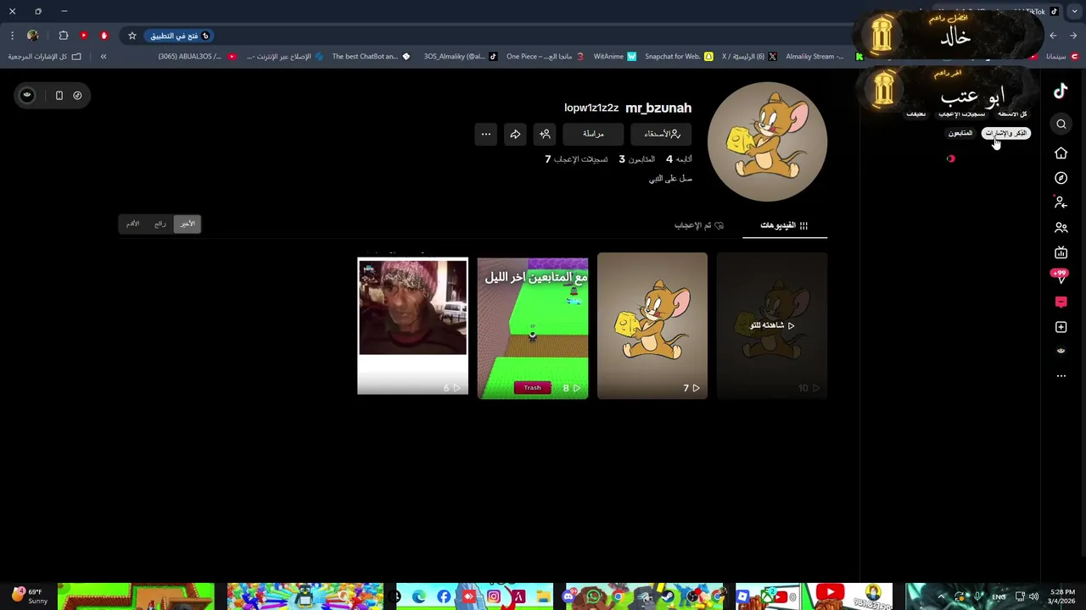Click the phone icon near the top-left
1086x610 pixels.
(59, 96)
